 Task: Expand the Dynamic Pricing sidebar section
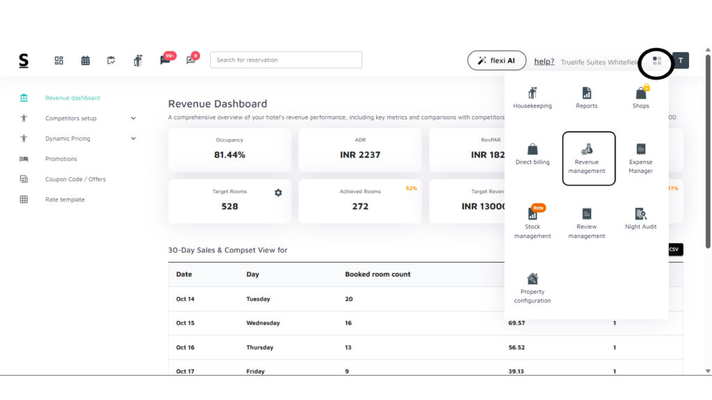tap(133, 138)
